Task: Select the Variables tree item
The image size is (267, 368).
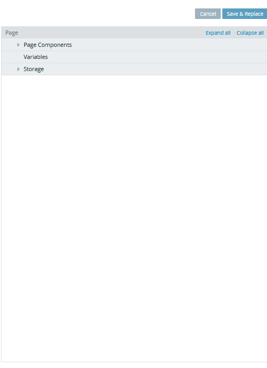Action: (x=36, y=57)
